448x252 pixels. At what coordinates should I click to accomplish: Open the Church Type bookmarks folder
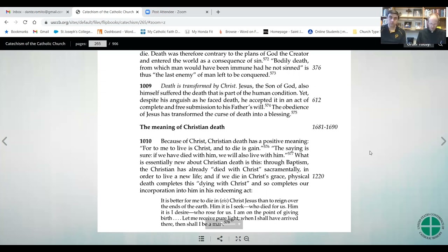point(366,31)
